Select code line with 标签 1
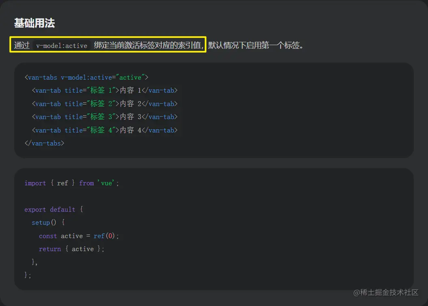This screenshot has width=428, height=306. (104, 91)
